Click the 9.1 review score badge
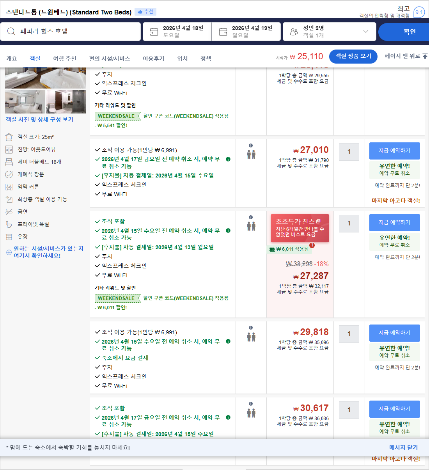This screenshot has height=470, width=429. click(419, 12)
